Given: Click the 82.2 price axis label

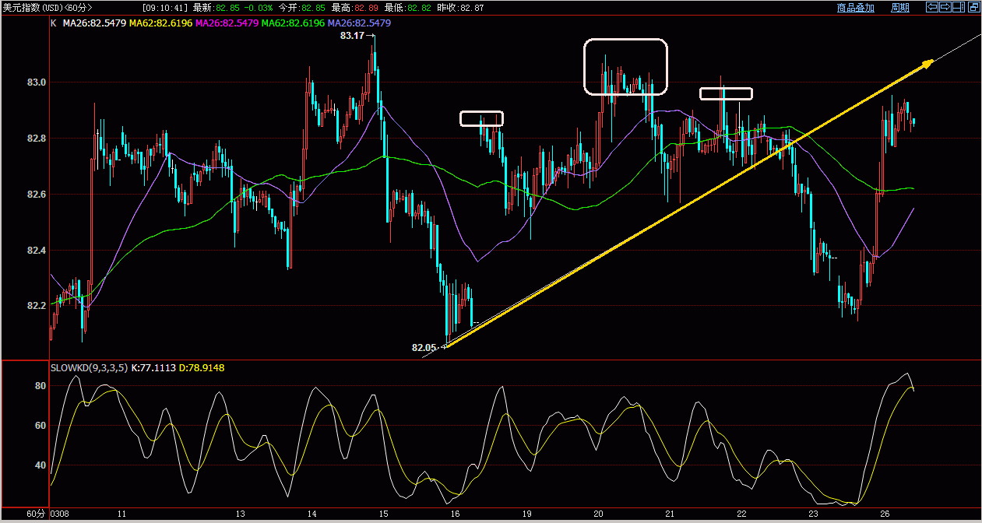Looking at the screenshot, I should coord(37,306).
